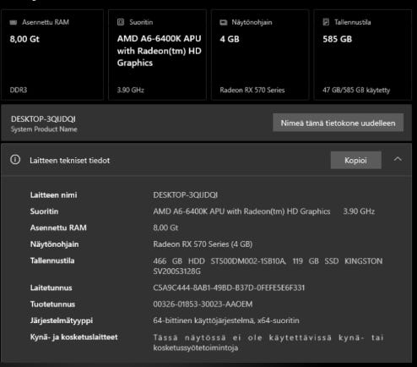Select the 8,00 Gt value in details list
417x367 pixels.
(165, 227)
